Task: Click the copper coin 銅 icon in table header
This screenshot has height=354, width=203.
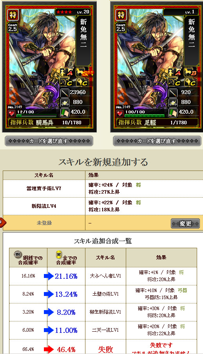Action: (x=17, y=254)
